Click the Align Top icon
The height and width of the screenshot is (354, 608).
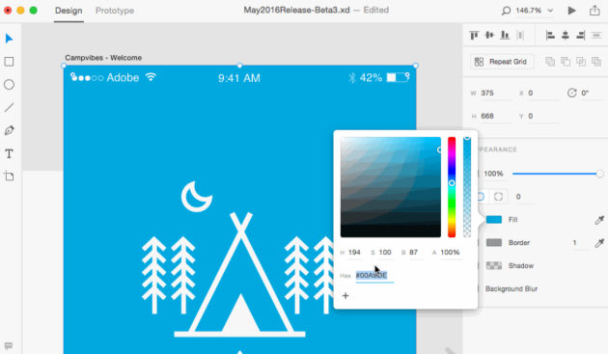click(474, 36)
